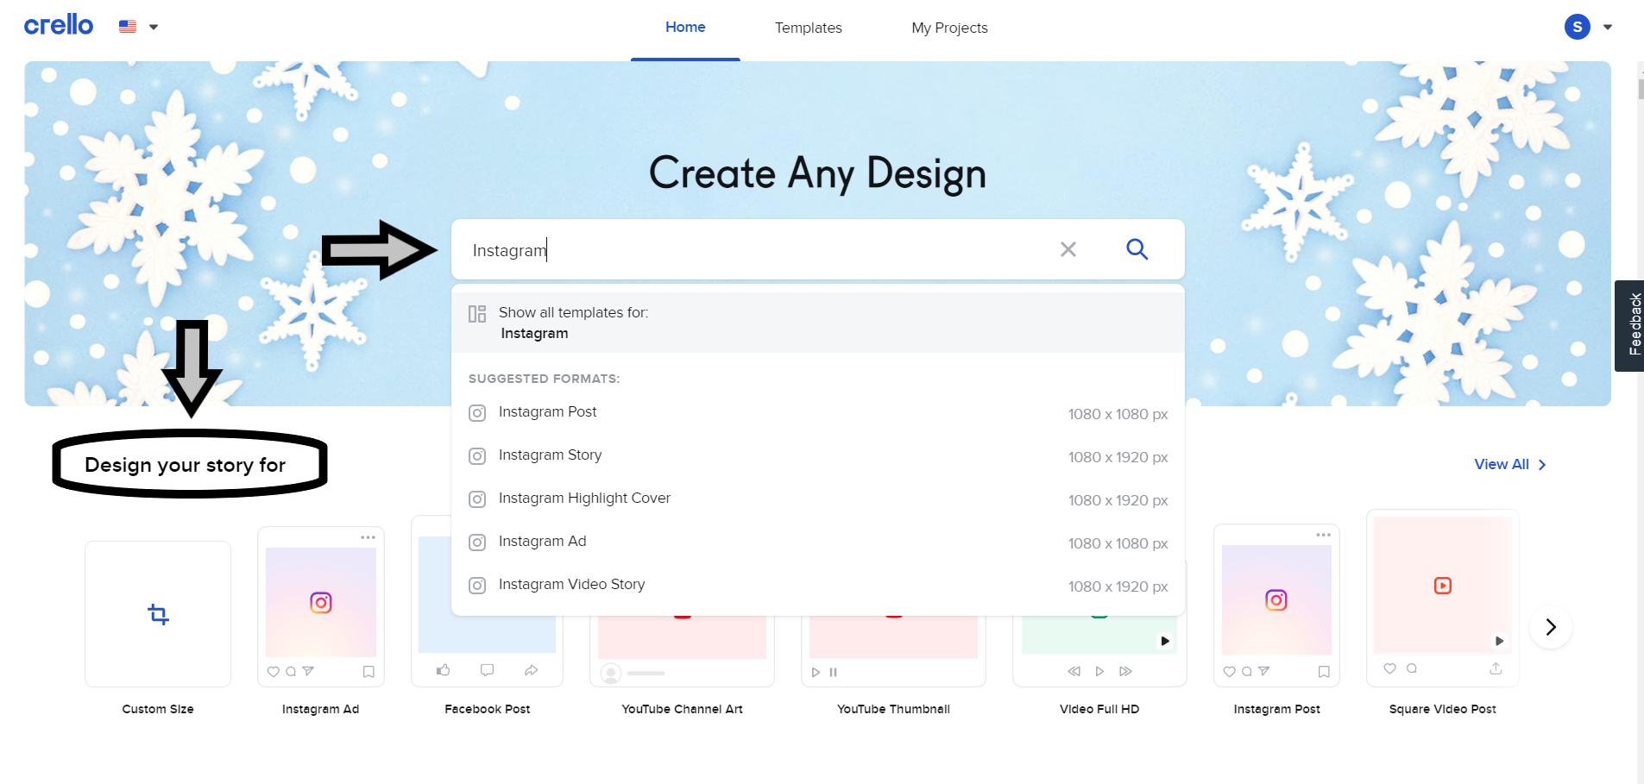Click play icon on Video Full HD card
The height and width of the screenshot is (784, 1644).
point(1099,671)
